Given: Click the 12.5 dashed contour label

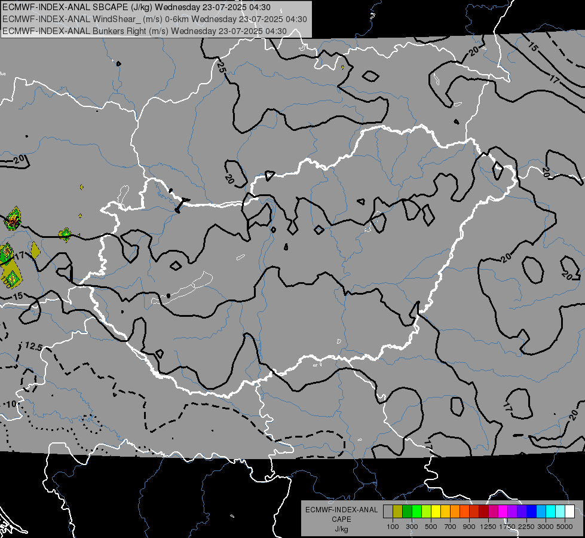Looking at the screenshot, I should (33, 347).
